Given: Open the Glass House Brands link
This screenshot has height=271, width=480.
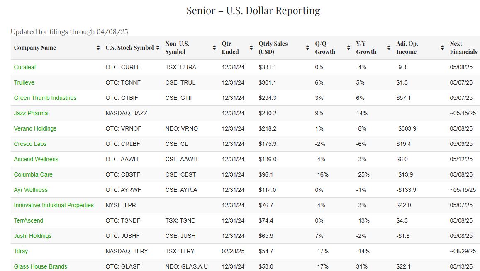Looking at the screenshot, I should (40, 266).
